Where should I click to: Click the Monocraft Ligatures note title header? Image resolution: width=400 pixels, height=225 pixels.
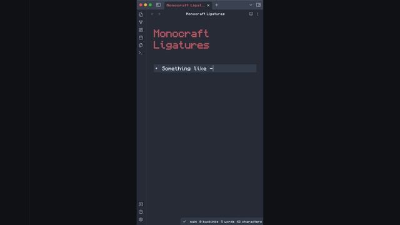coord(206,14)
